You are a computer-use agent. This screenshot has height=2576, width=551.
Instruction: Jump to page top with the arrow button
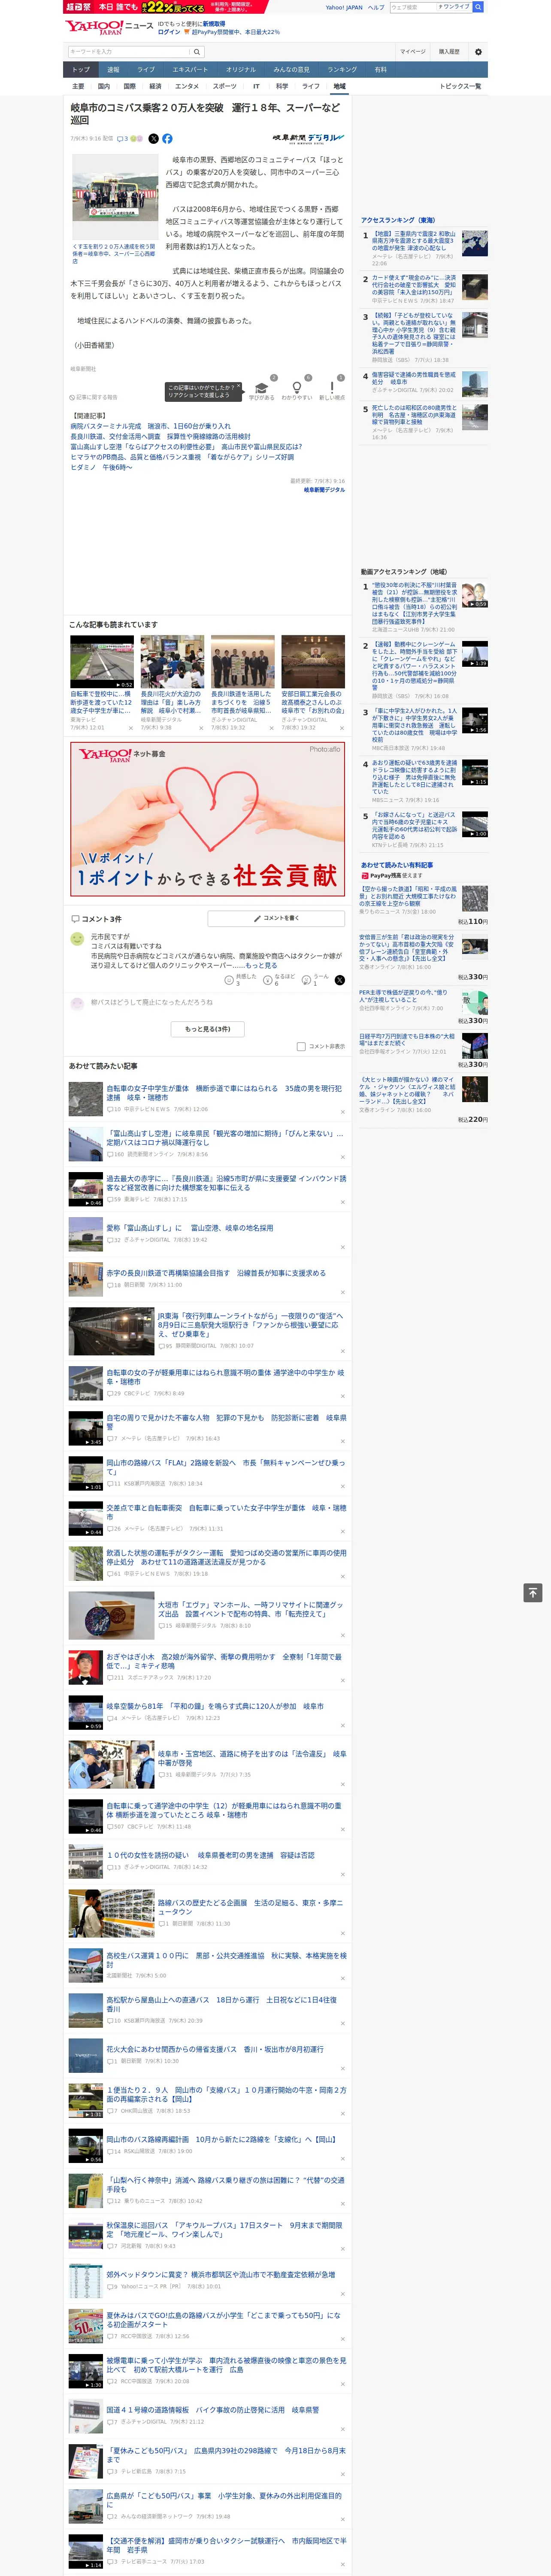click(x=533, y=1592)
